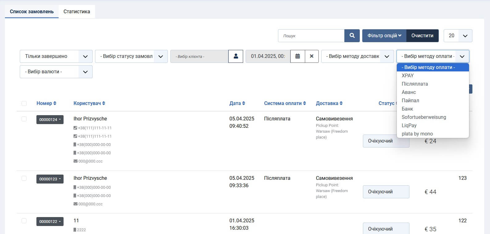Click the Фільтр опцій button
Screen dimensions: 490x234
(x=384, y=36)
